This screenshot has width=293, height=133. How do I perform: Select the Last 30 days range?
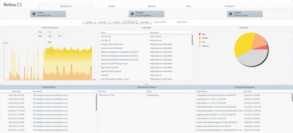click(x=103, y=22)
